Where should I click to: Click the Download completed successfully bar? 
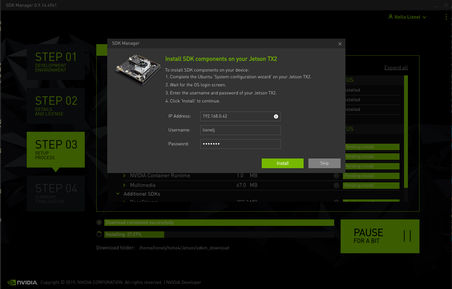(219, 223)
